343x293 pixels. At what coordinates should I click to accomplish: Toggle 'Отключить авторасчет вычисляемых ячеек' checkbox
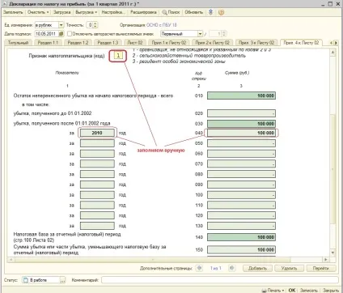coord(70,34)
